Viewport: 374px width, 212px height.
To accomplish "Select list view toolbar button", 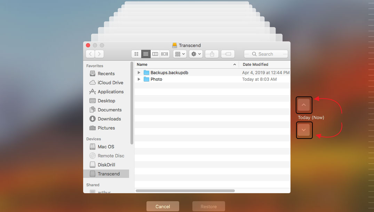I will pyautogui.click(x=146, y=54).
